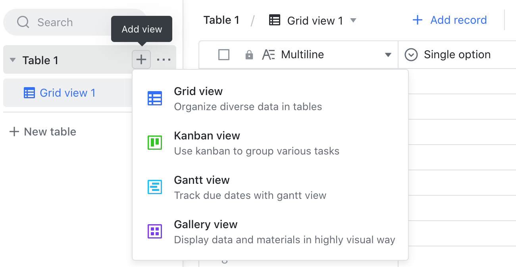Click the Kanban view icon
516x267 pixels.
click(155, 143)
